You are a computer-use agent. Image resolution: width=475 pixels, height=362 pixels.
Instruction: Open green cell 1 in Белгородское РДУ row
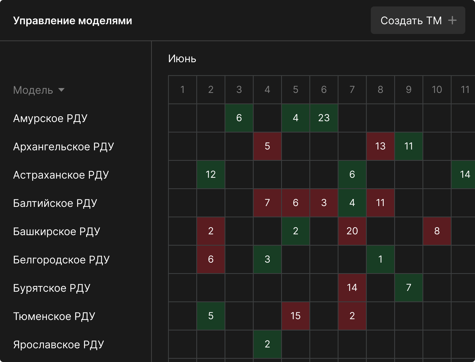(x=380, y=259)
